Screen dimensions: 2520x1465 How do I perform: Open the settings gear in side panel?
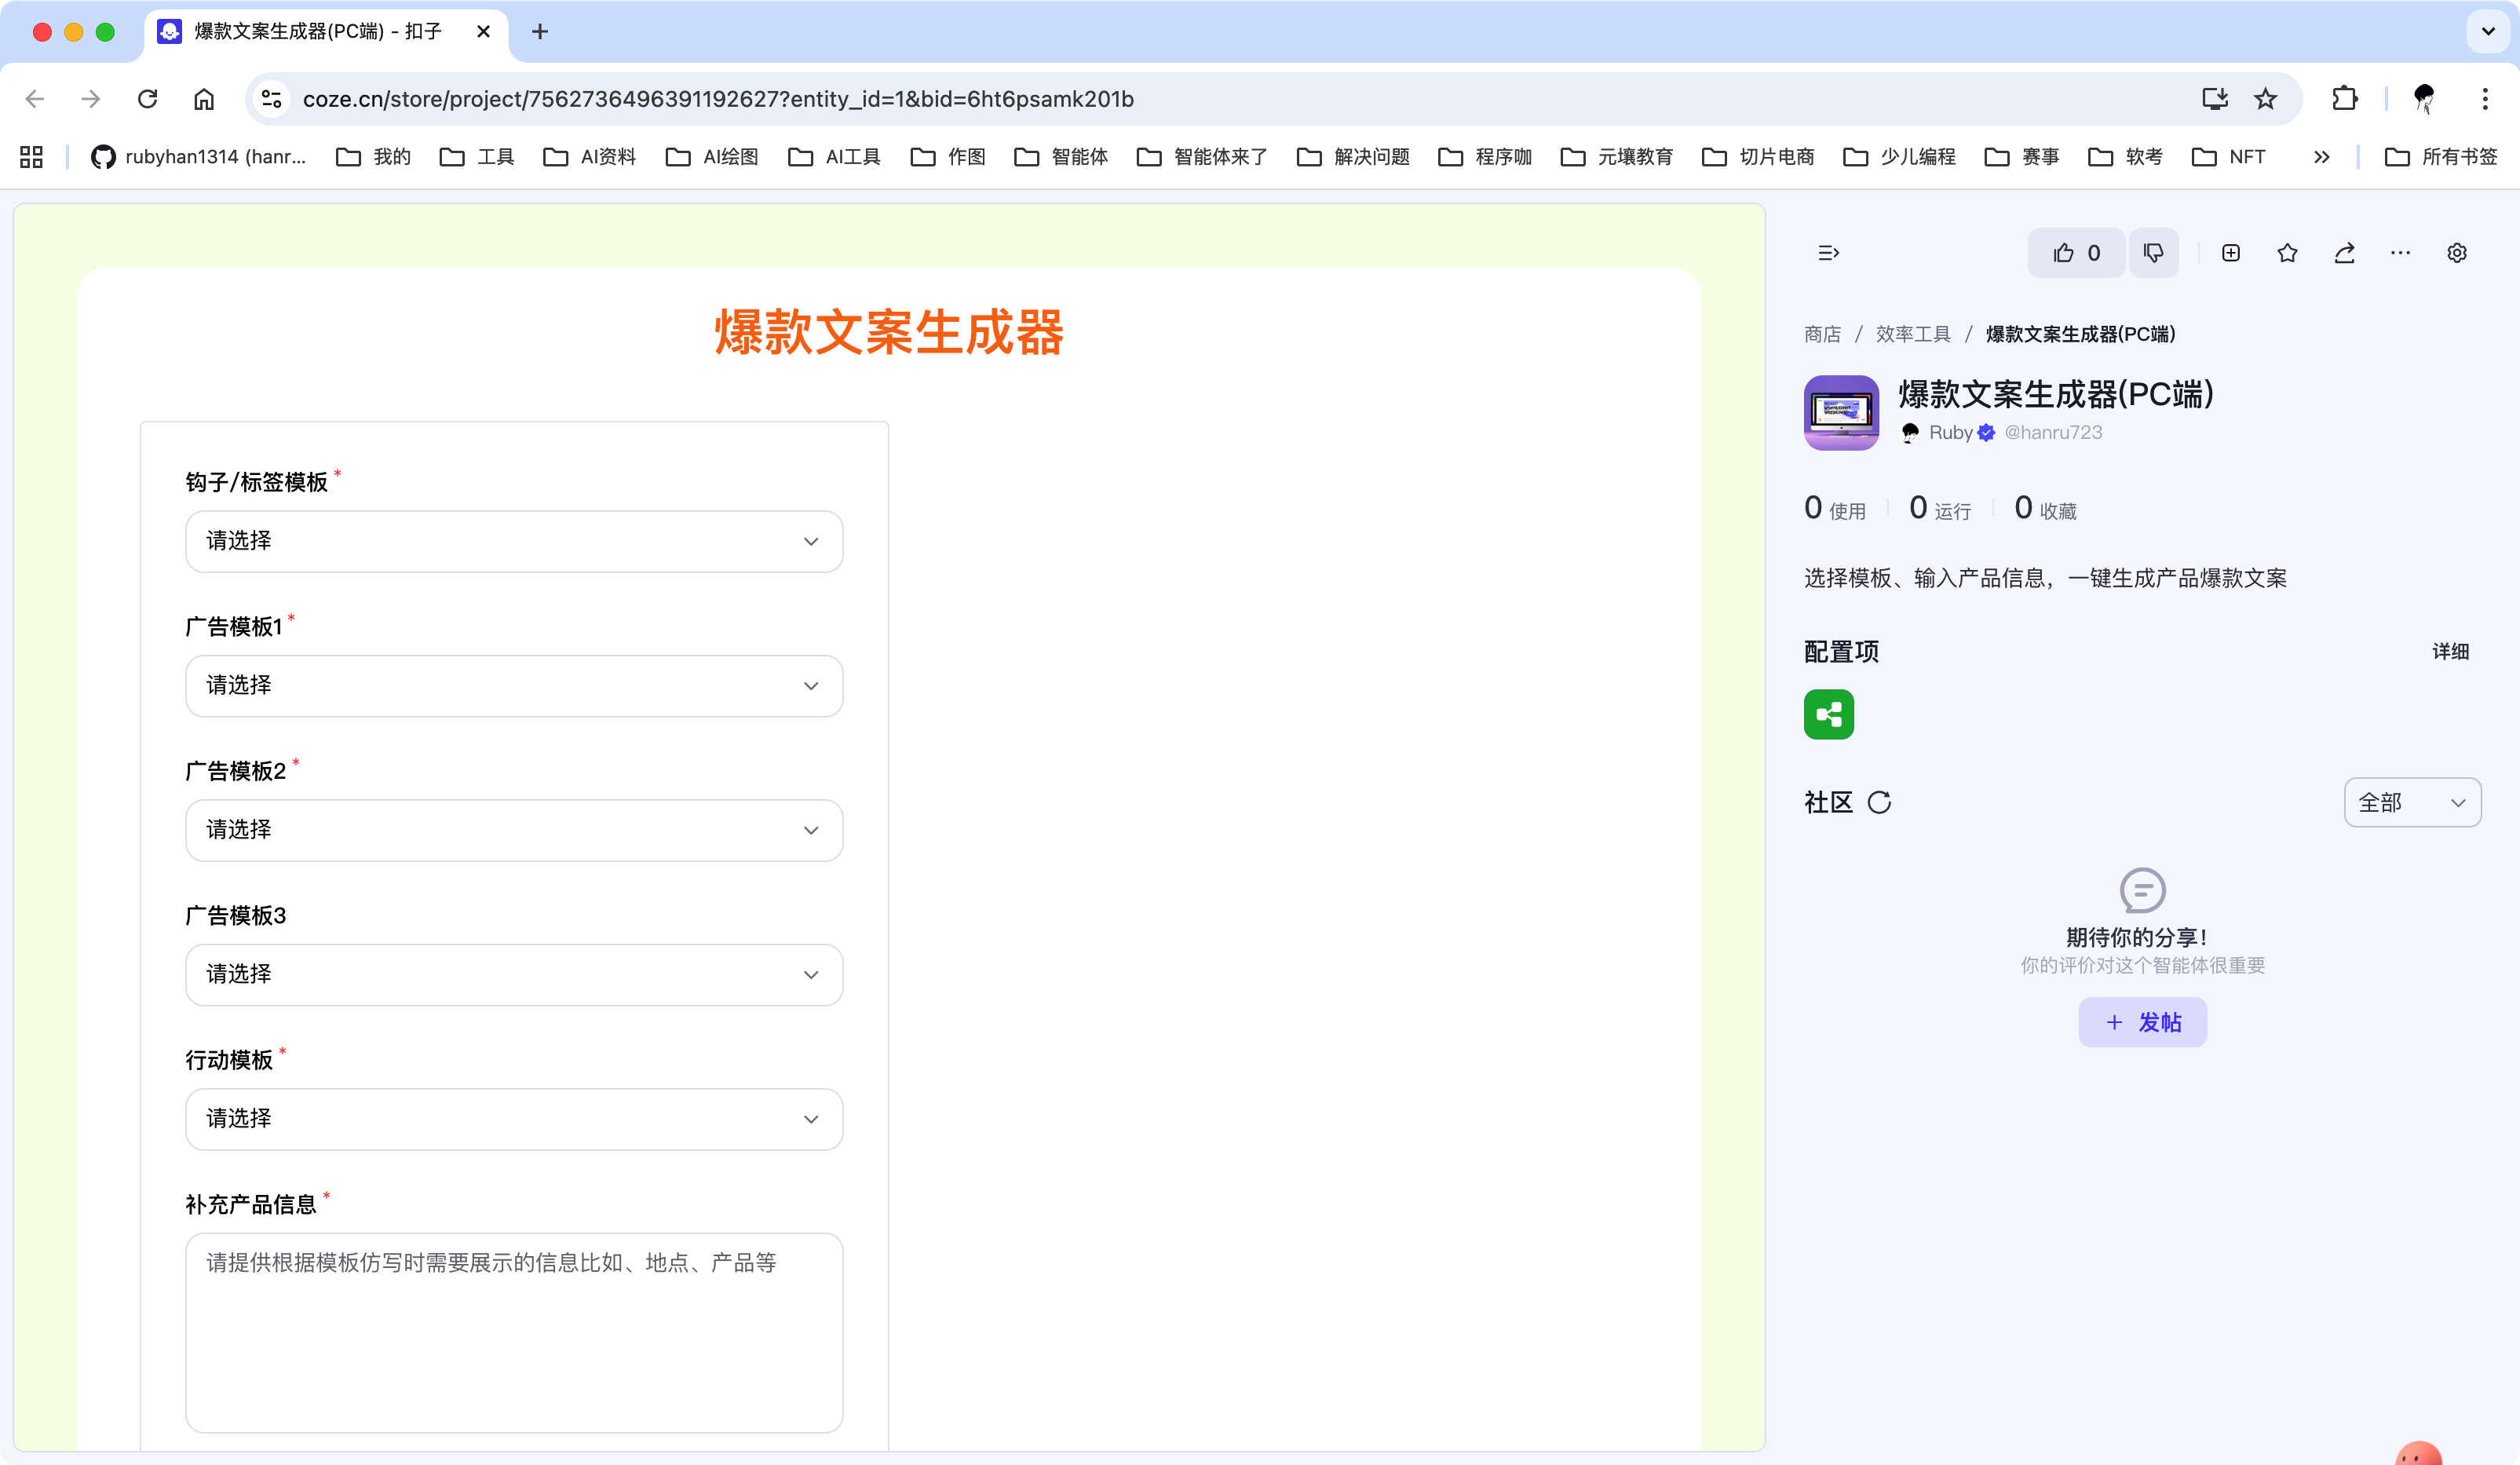(2456, 253)
